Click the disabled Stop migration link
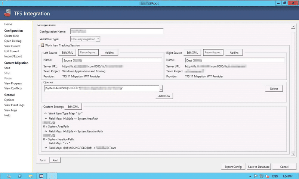299x179 pixels. tap(7, 73)
